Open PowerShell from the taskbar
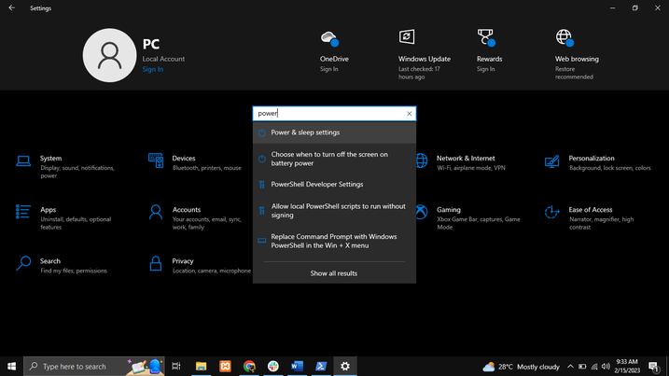 [x=321, y=366]
